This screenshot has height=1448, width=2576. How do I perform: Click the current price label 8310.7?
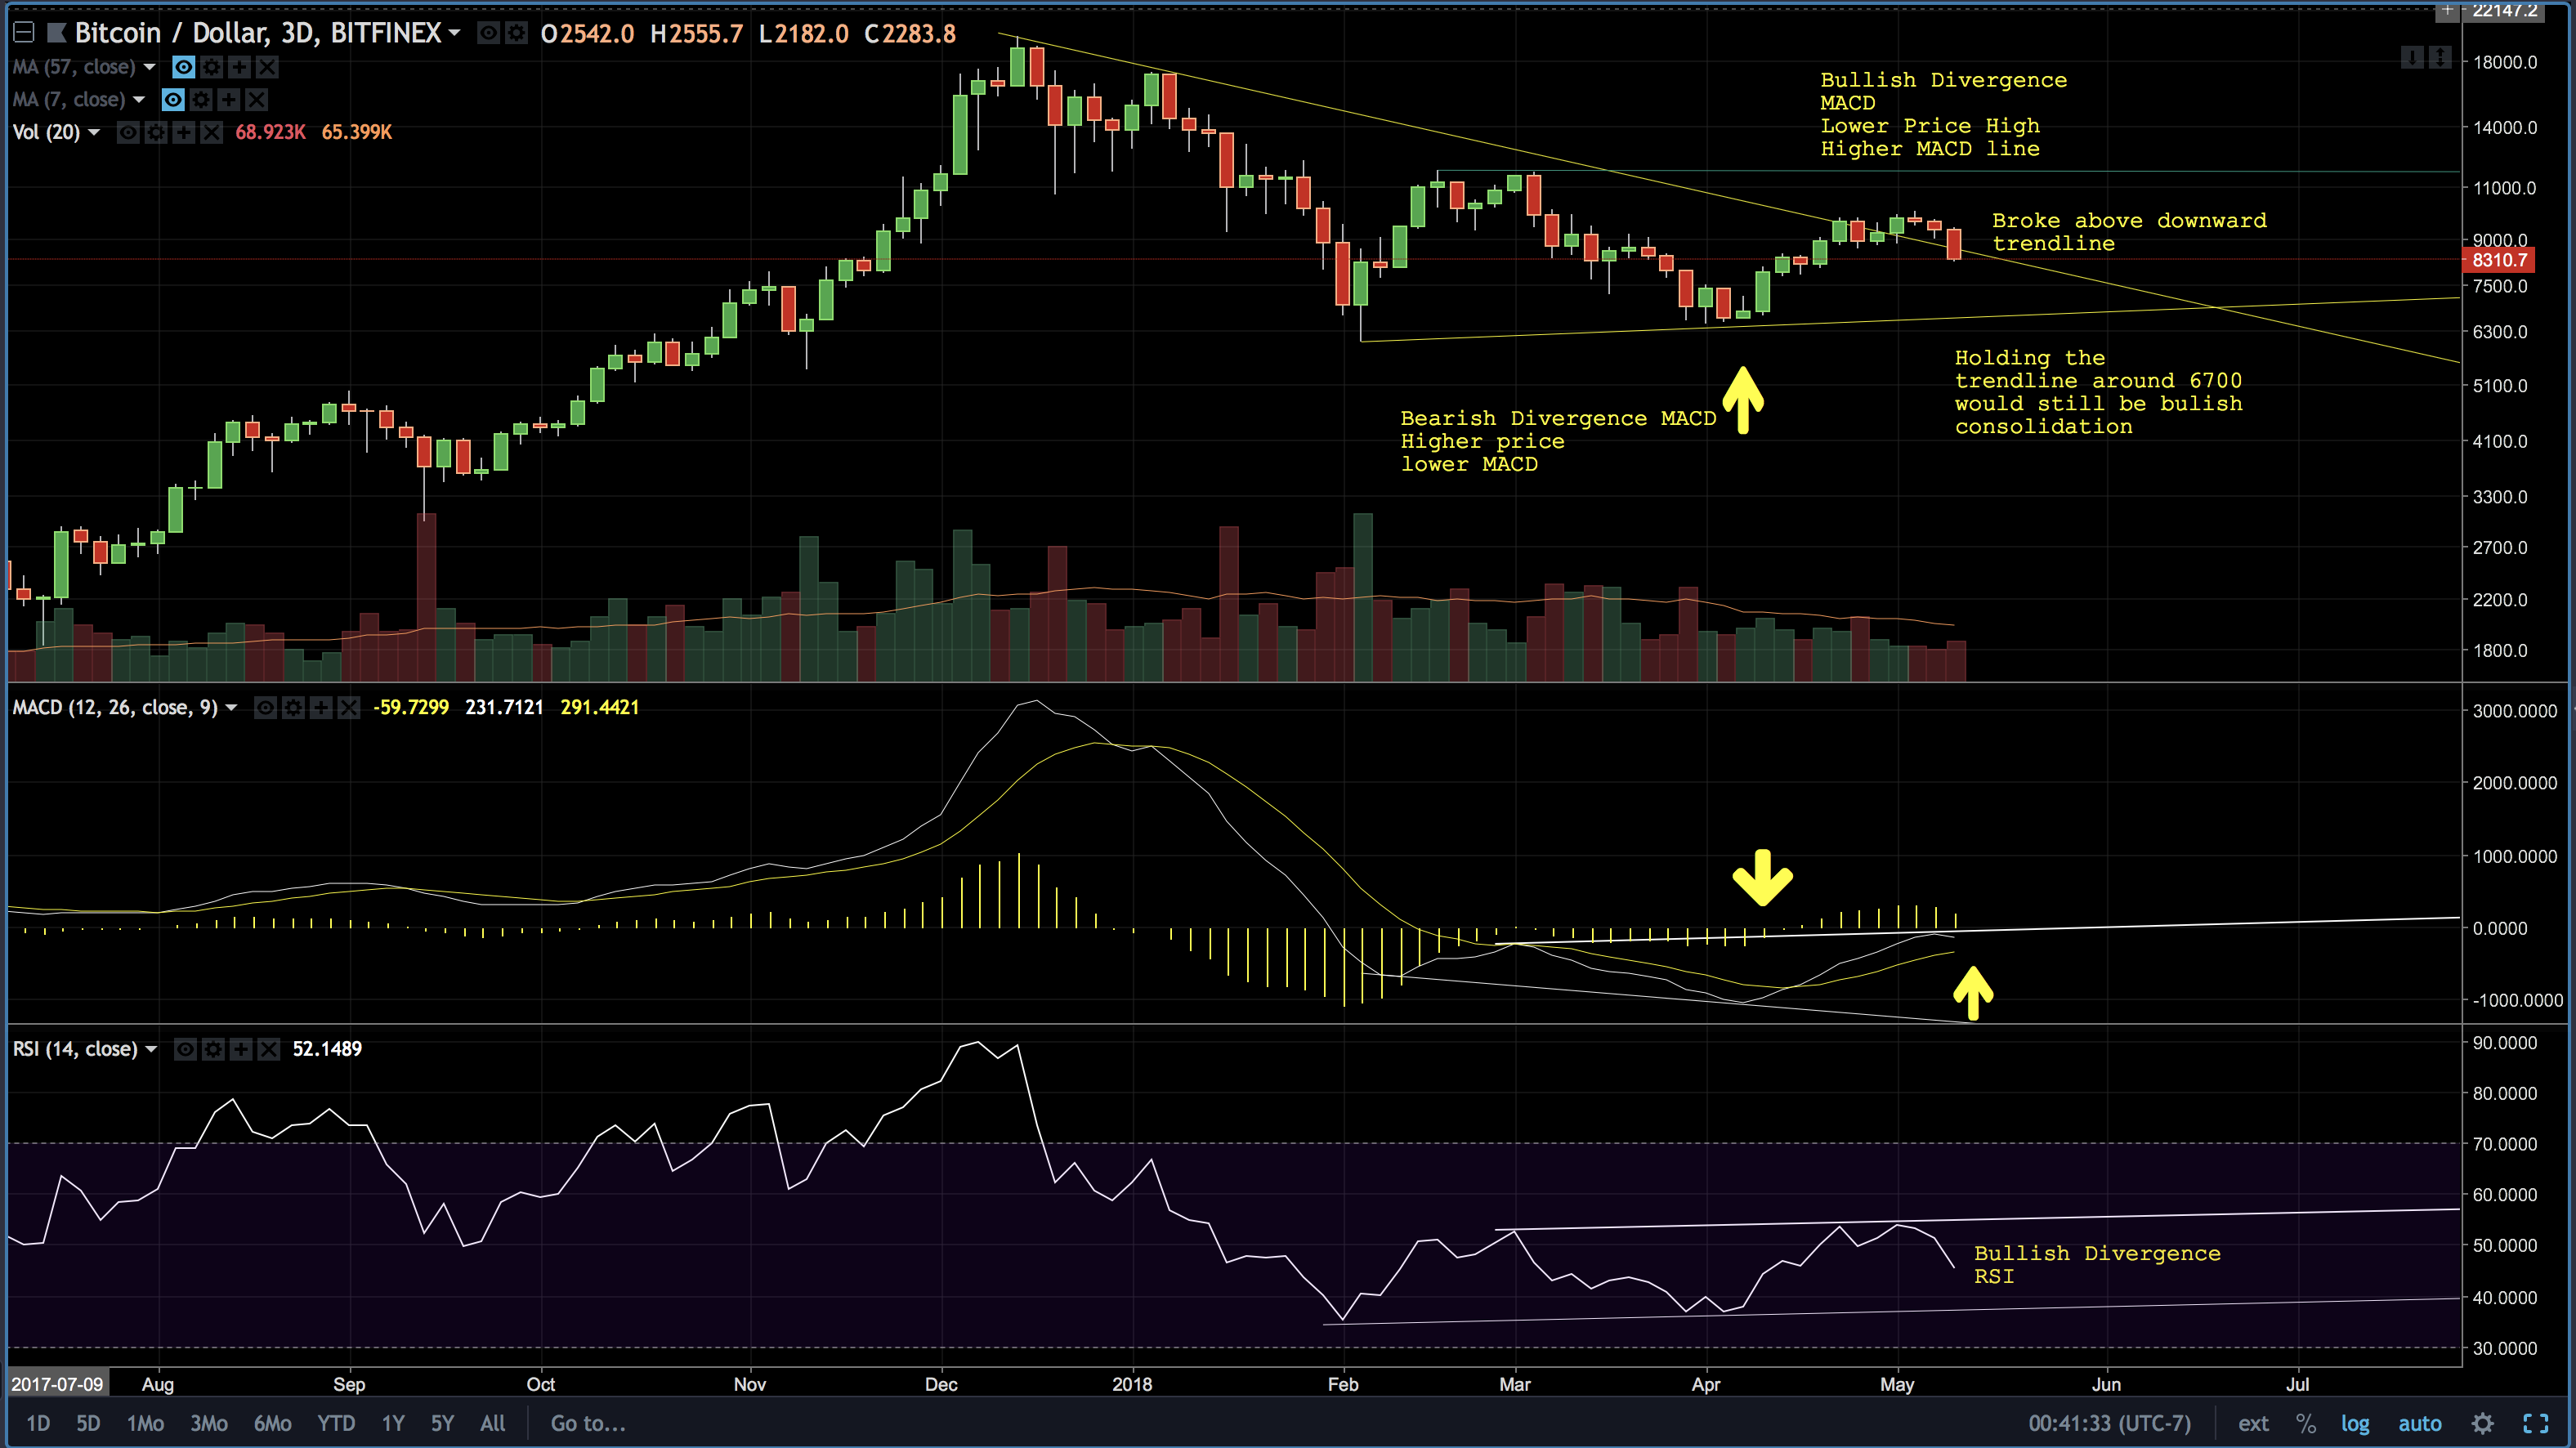point(2500,260)
